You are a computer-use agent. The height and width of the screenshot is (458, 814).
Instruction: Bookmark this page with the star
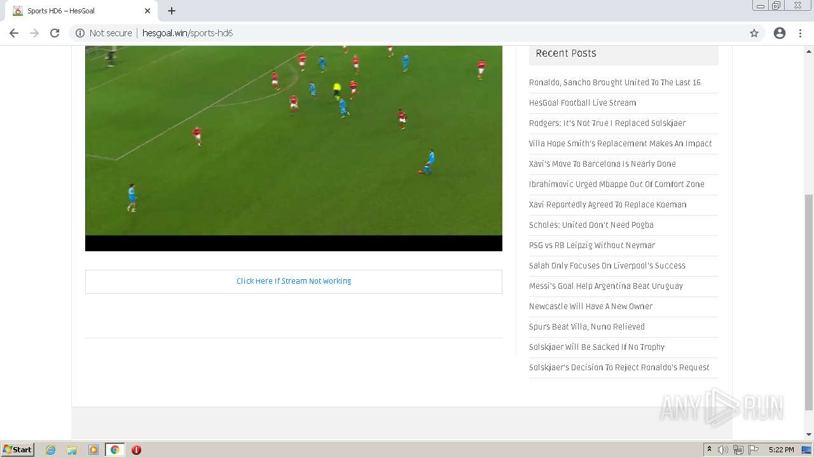tap(754, 33)
